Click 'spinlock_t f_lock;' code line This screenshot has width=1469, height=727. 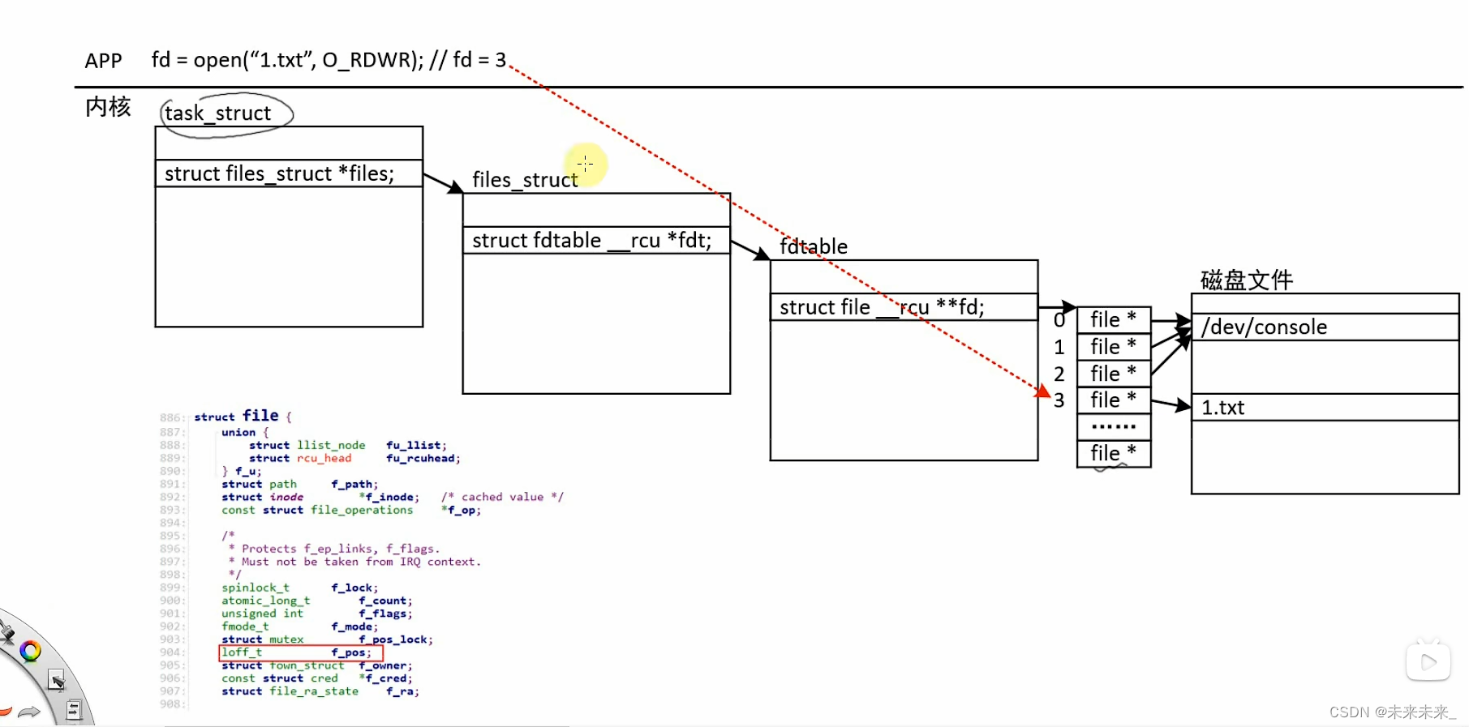300,588
